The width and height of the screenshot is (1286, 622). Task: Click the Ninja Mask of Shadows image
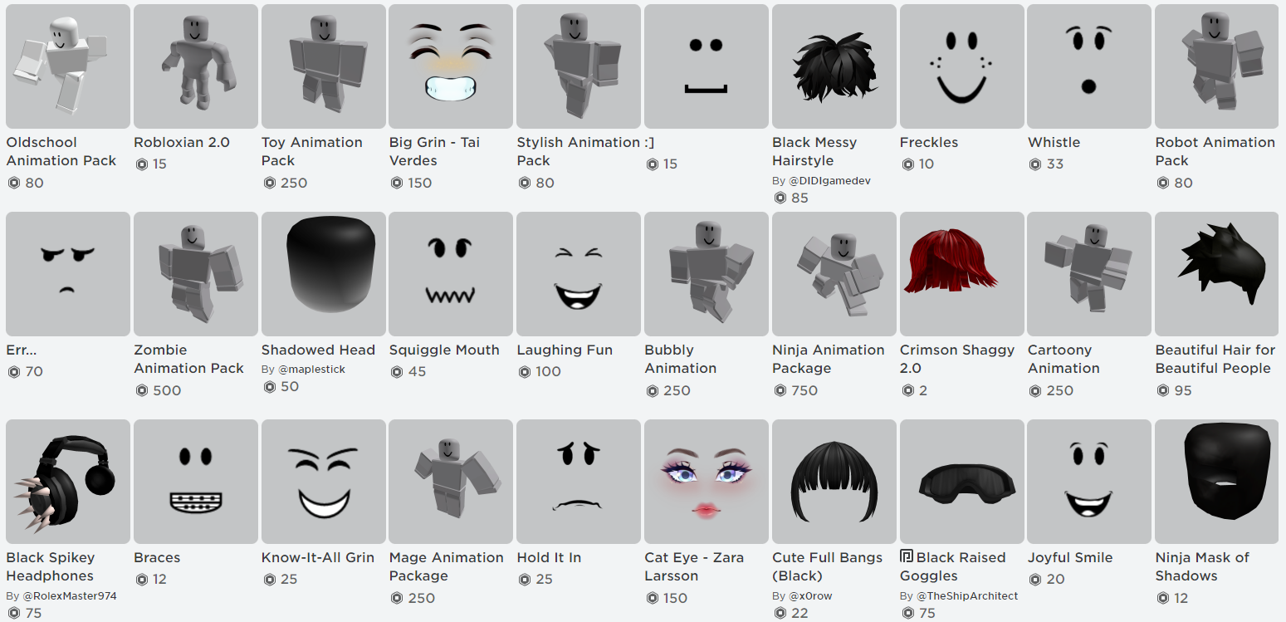[1217, 482]
